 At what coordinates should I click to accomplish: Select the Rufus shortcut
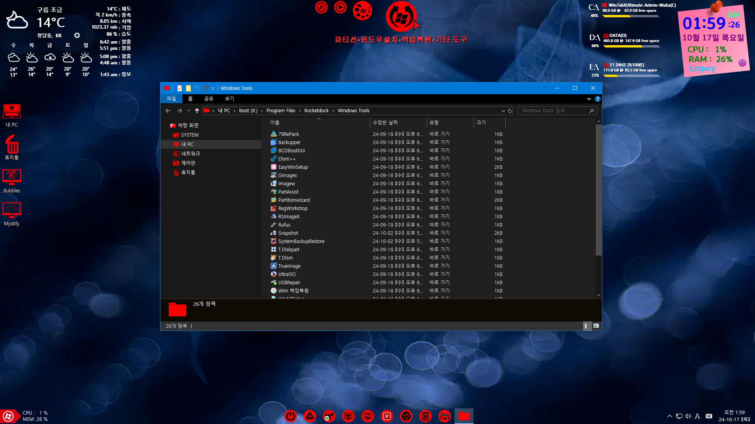click(284, 225)
